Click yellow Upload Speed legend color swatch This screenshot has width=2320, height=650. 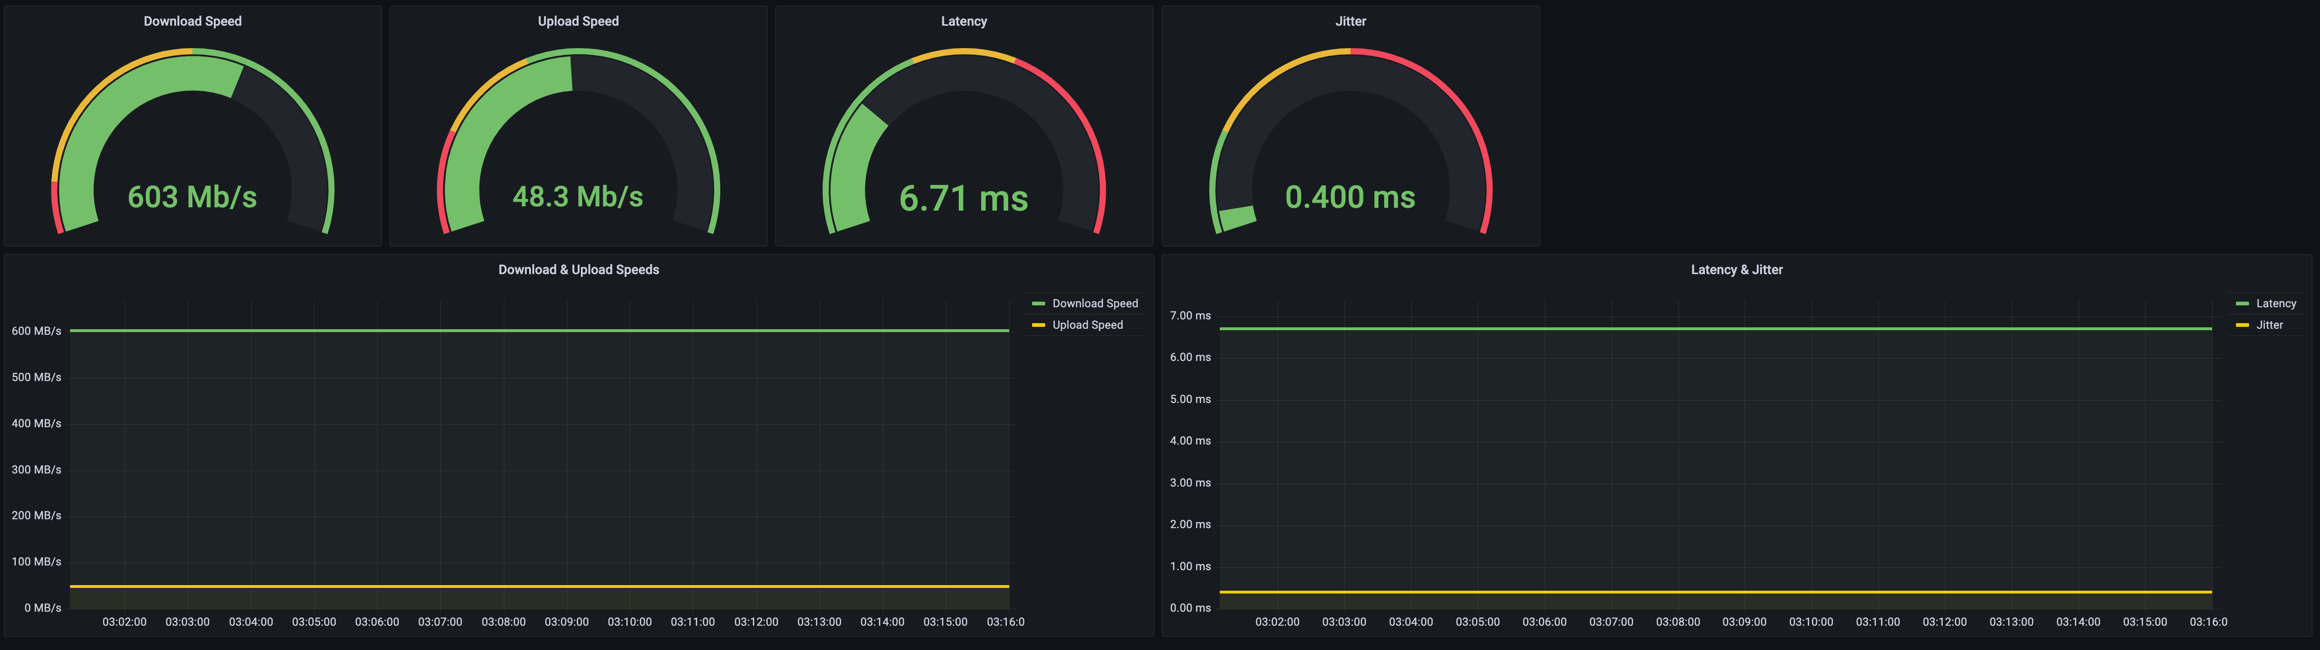1038,325
